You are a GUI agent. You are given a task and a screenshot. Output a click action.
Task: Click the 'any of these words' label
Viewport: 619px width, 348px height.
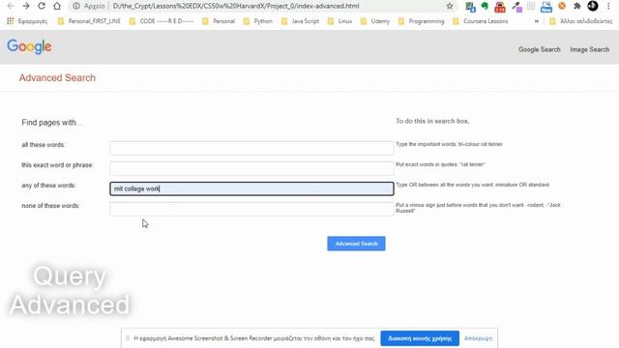(48, 185)
